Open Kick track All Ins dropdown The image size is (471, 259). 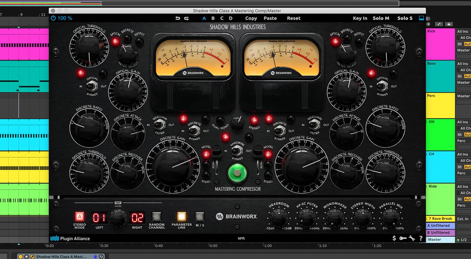tap(464, 31)
